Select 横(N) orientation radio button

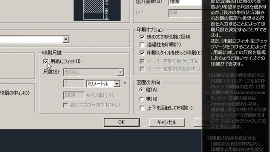[x=142, y=99]
